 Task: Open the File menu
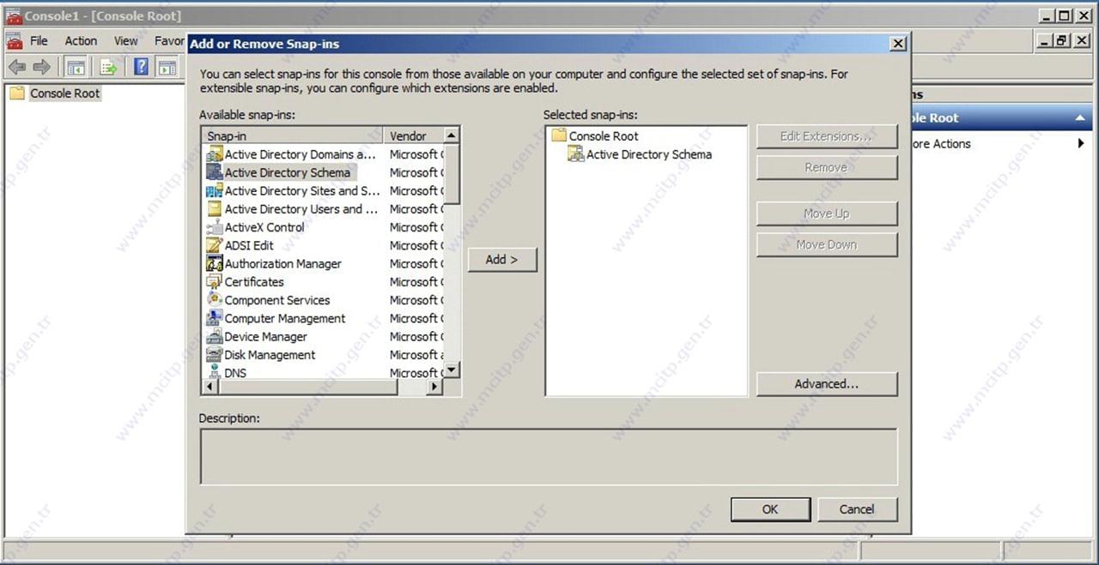39,40
